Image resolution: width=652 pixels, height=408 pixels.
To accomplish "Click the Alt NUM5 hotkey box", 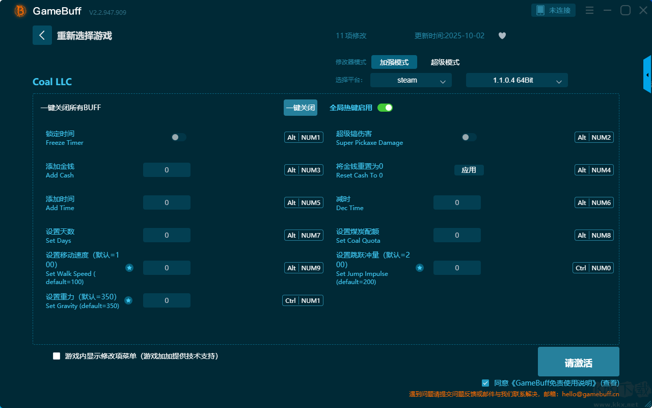I will (x=304, y=202).
